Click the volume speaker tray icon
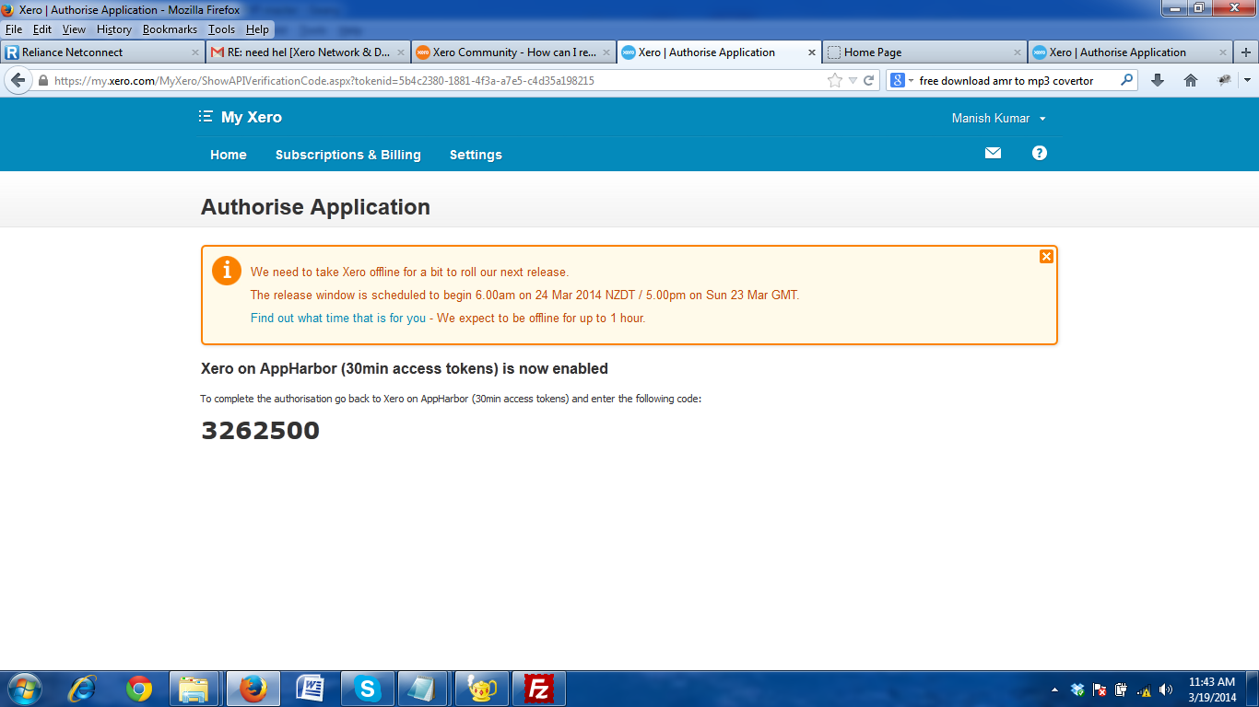The width and height of the screenshot is (1259, 707). (x=1166, y=690)
